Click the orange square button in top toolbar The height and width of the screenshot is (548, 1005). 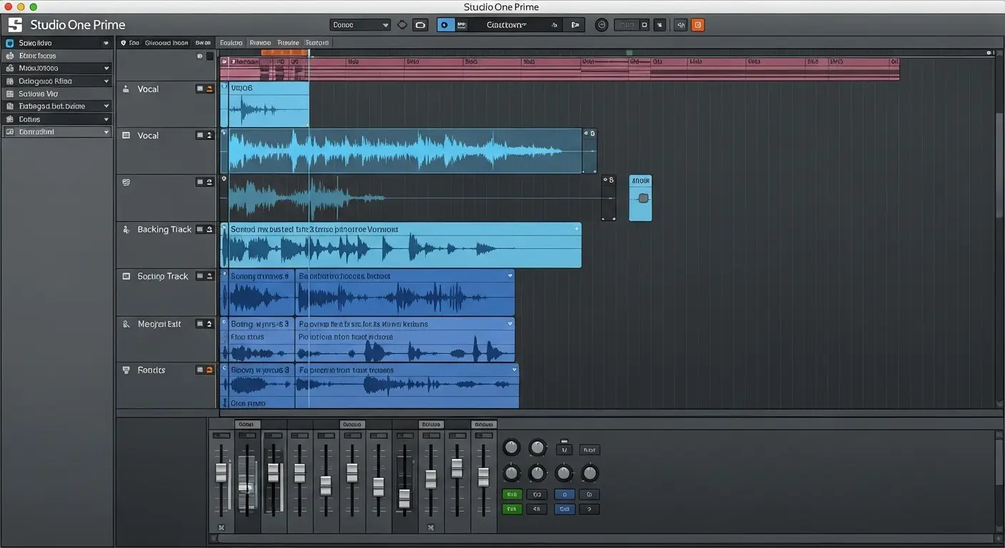click(698, 25)
